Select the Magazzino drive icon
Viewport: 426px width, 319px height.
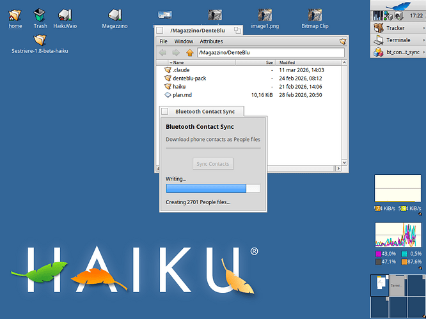point(115,15)
